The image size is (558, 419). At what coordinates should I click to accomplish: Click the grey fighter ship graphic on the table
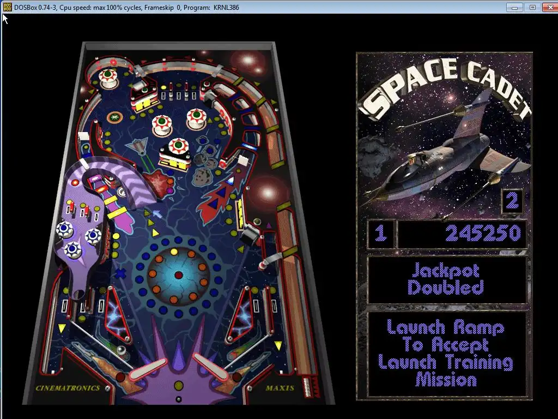point(138,146)
